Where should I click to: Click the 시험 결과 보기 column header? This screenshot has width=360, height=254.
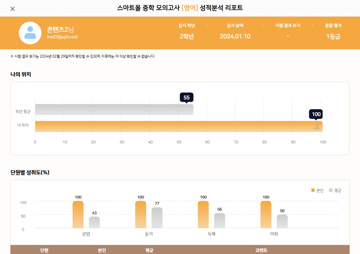coord(288,26)
